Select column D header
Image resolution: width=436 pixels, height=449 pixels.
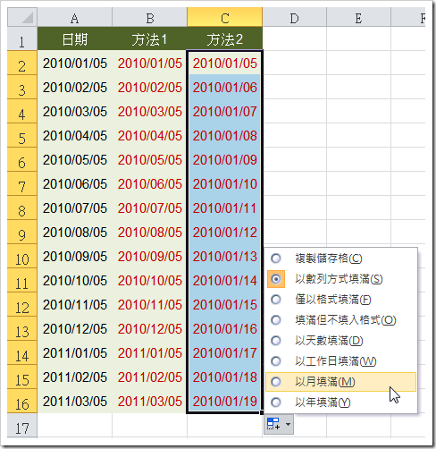coord(295,17)
